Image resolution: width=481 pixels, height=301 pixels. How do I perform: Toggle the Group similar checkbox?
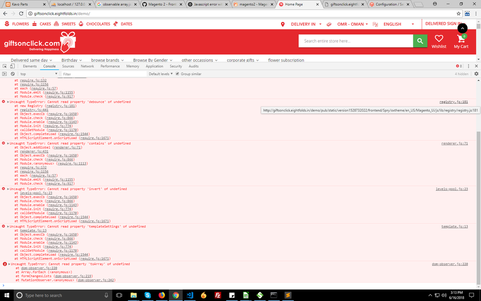coord(177,74)
